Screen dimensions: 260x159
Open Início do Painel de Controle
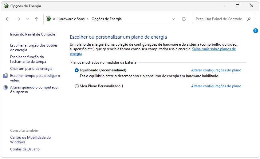pyautogui.click(x=33, y=34)
